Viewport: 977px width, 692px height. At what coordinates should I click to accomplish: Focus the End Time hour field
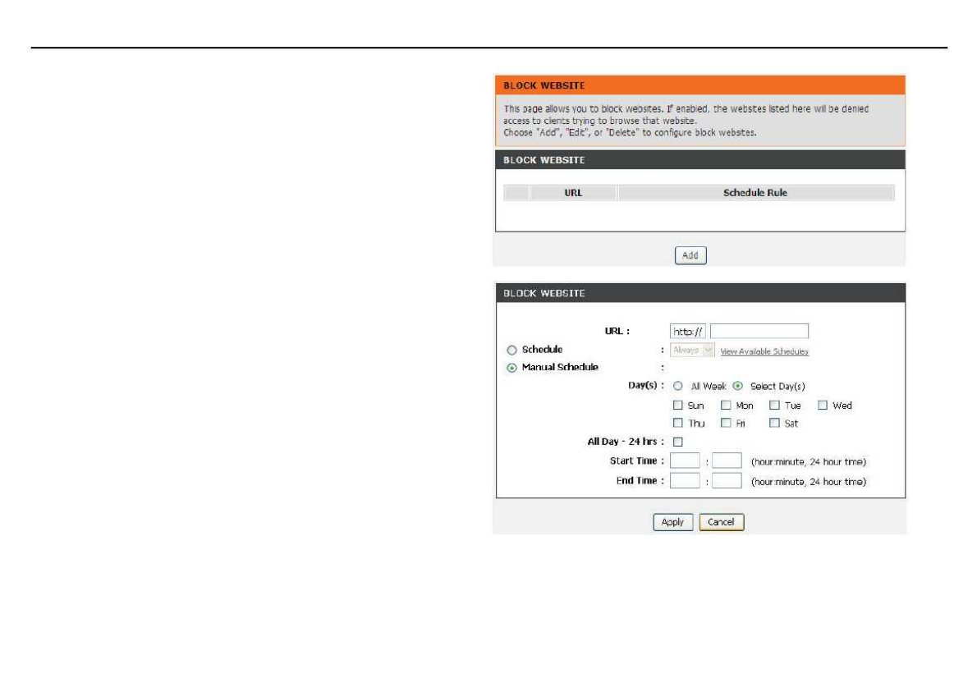(685, 481)
